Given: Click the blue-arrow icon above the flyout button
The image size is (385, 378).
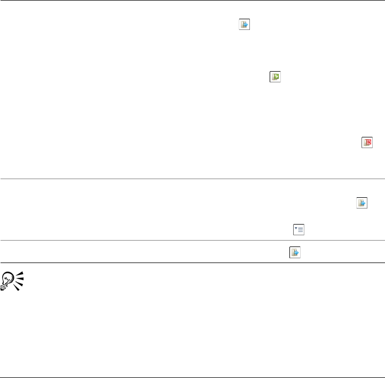Looking at the screenshot, I should 362,203.
